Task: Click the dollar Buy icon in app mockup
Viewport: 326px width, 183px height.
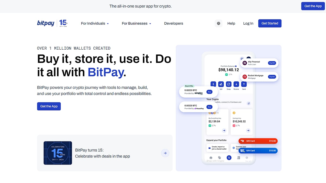Action: [214, 84]
